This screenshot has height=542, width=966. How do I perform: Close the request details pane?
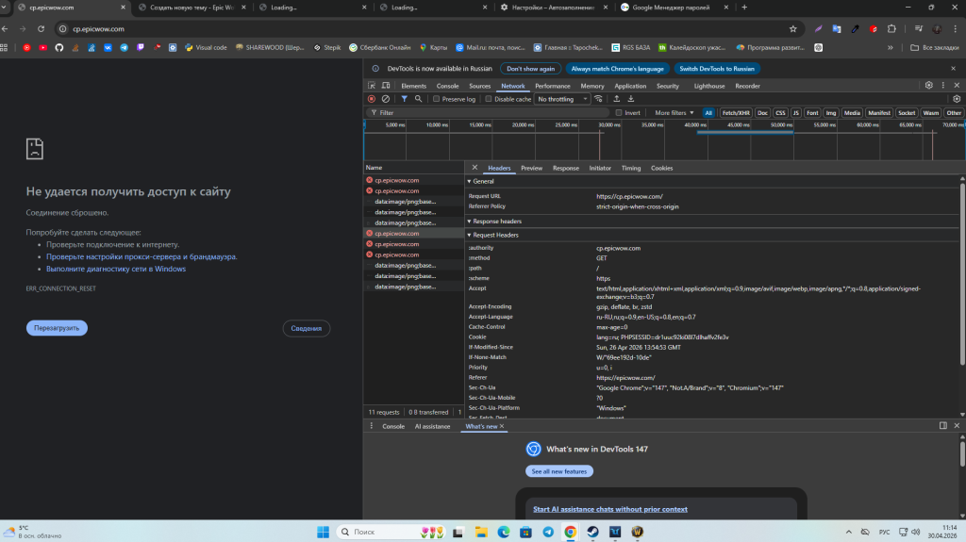(x=475, y=168)
